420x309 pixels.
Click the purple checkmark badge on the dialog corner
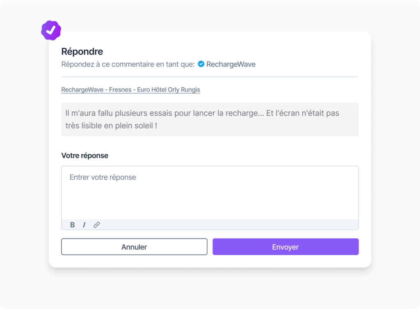click(x=51, y=30)
